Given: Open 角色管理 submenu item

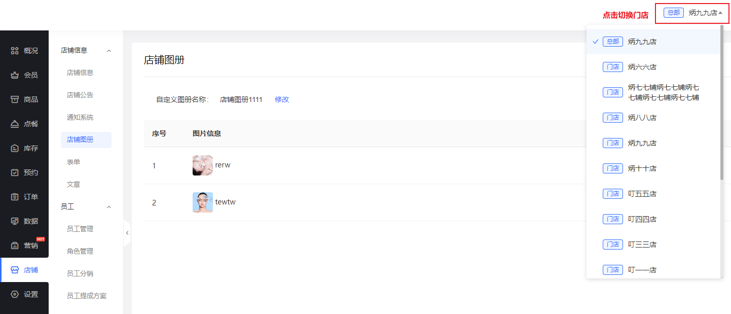Looking at the screenshot, I should 80,251.
